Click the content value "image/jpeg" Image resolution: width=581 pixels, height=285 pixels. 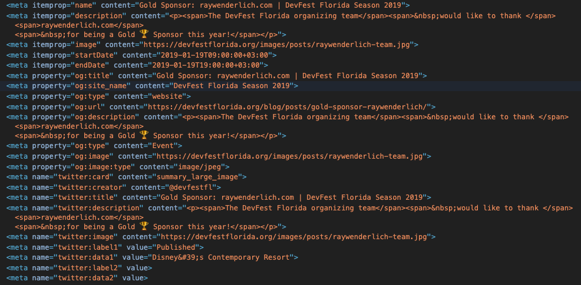[200, 166]
